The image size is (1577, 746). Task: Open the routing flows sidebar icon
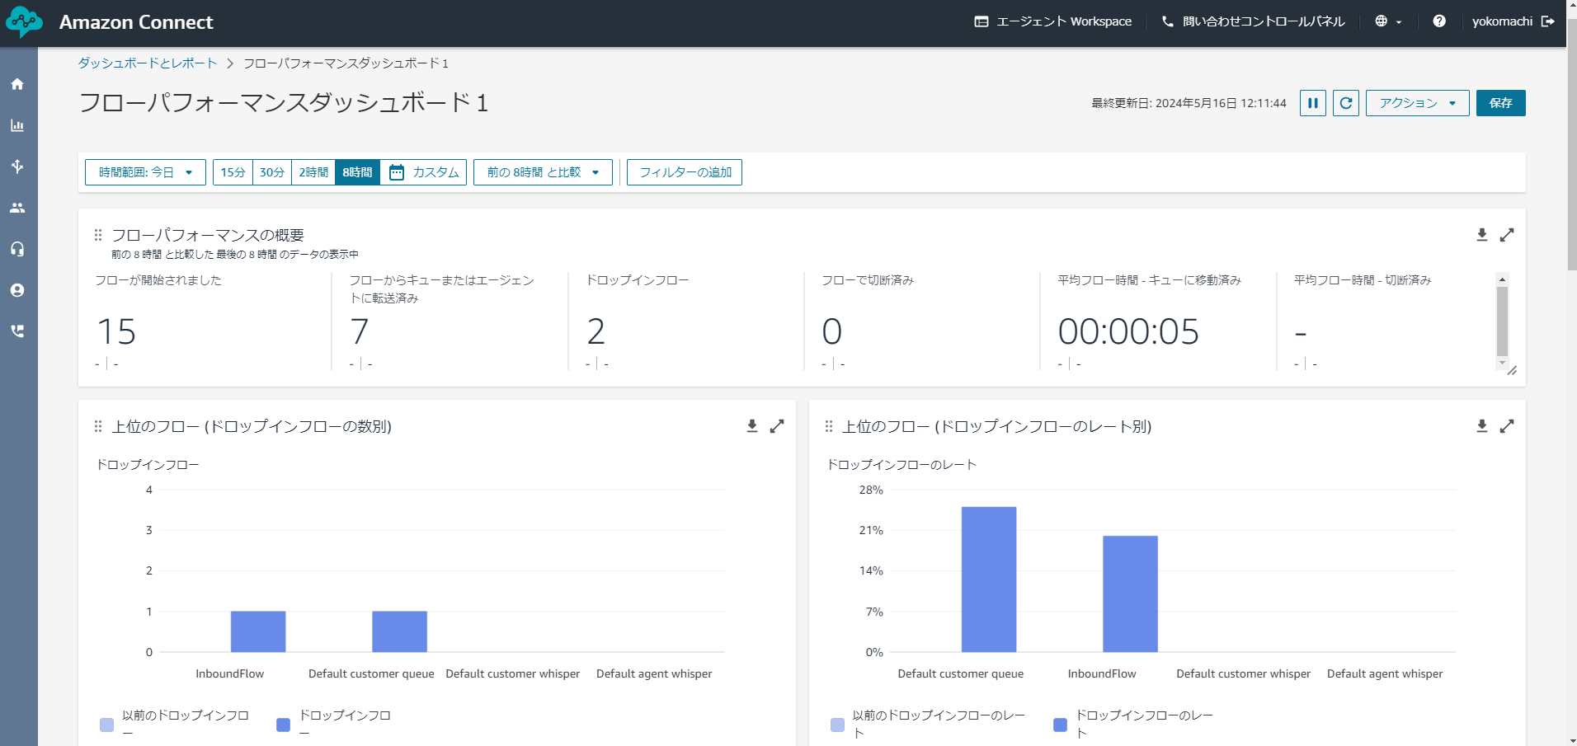click(x=17, y=167)
